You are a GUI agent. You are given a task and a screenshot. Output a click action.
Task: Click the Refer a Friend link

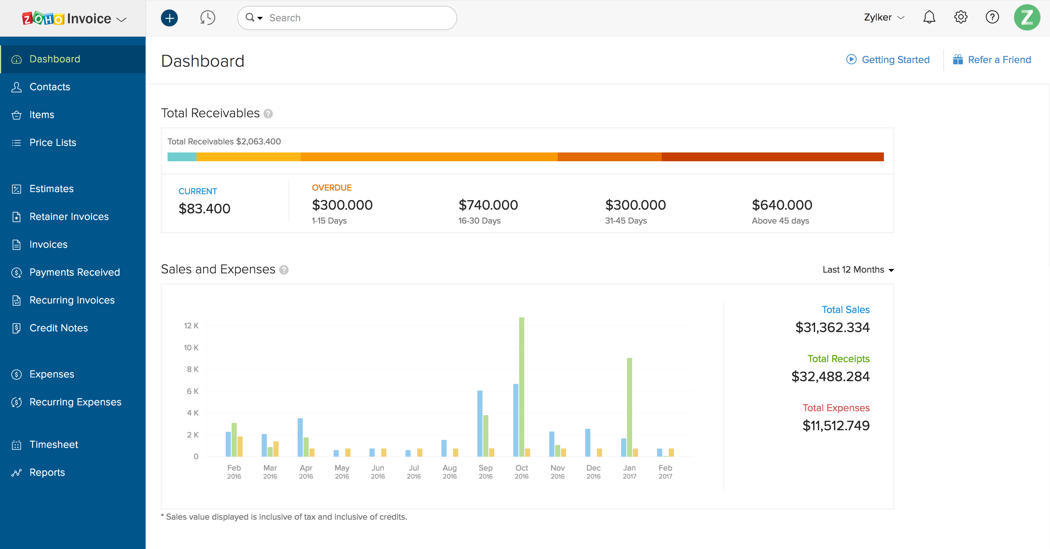999,59
